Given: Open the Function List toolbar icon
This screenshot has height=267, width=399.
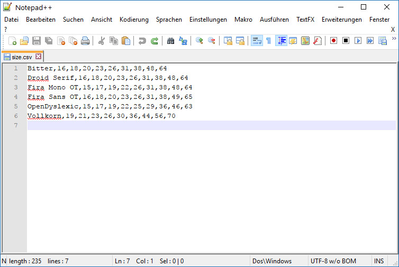Looking at the screenshot, I should click(318, 41).
